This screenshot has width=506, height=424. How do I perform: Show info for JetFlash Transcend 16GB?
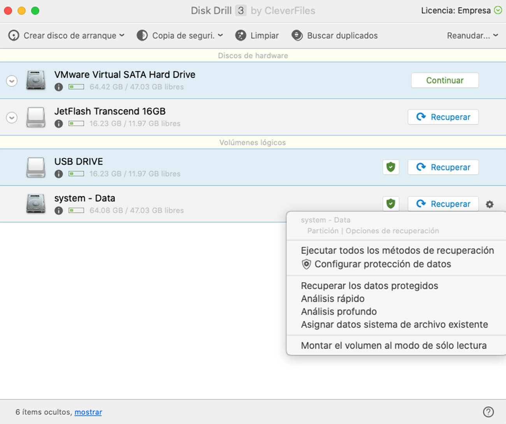58,124
